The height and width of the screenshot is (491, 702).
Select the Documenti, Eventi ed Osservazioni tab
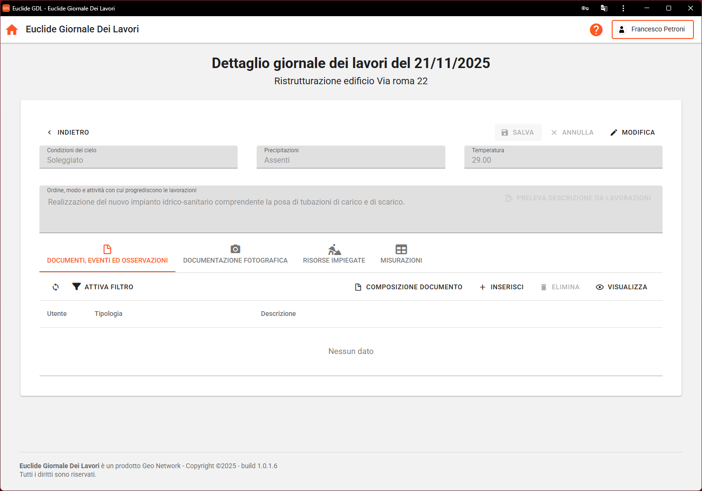pos(107,254)
